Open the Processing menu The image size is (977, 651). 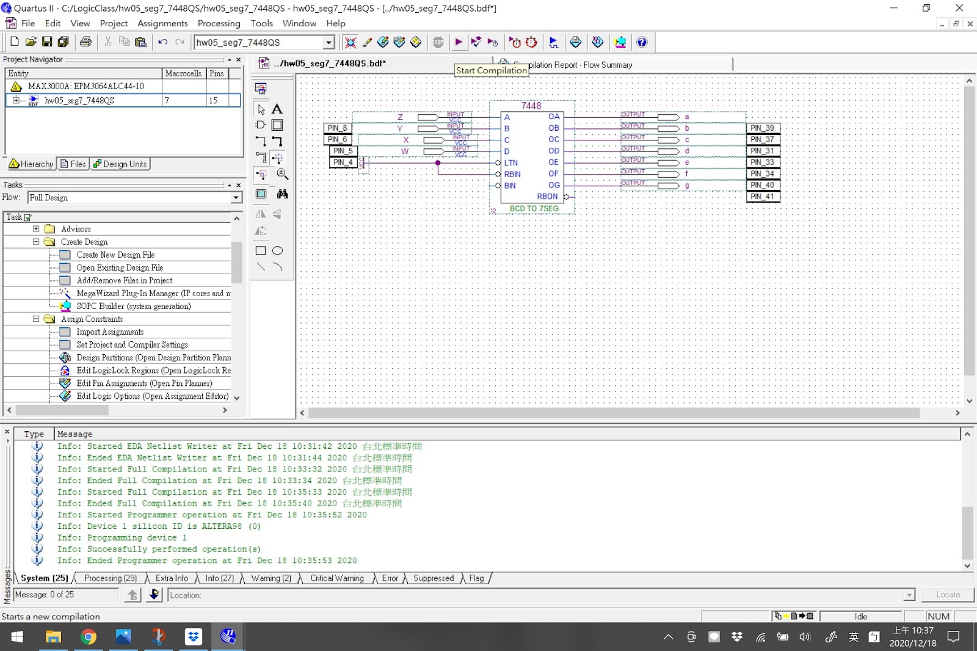(x=219, y=23)
